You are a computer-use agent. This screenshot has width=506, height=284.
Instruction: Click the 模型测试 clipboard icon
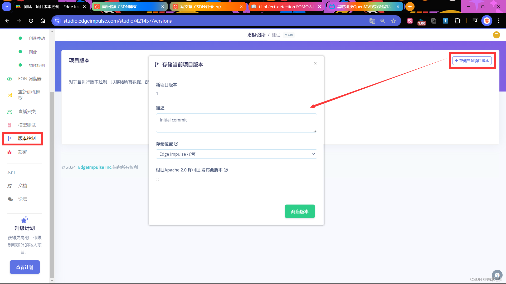click(9, 125)
